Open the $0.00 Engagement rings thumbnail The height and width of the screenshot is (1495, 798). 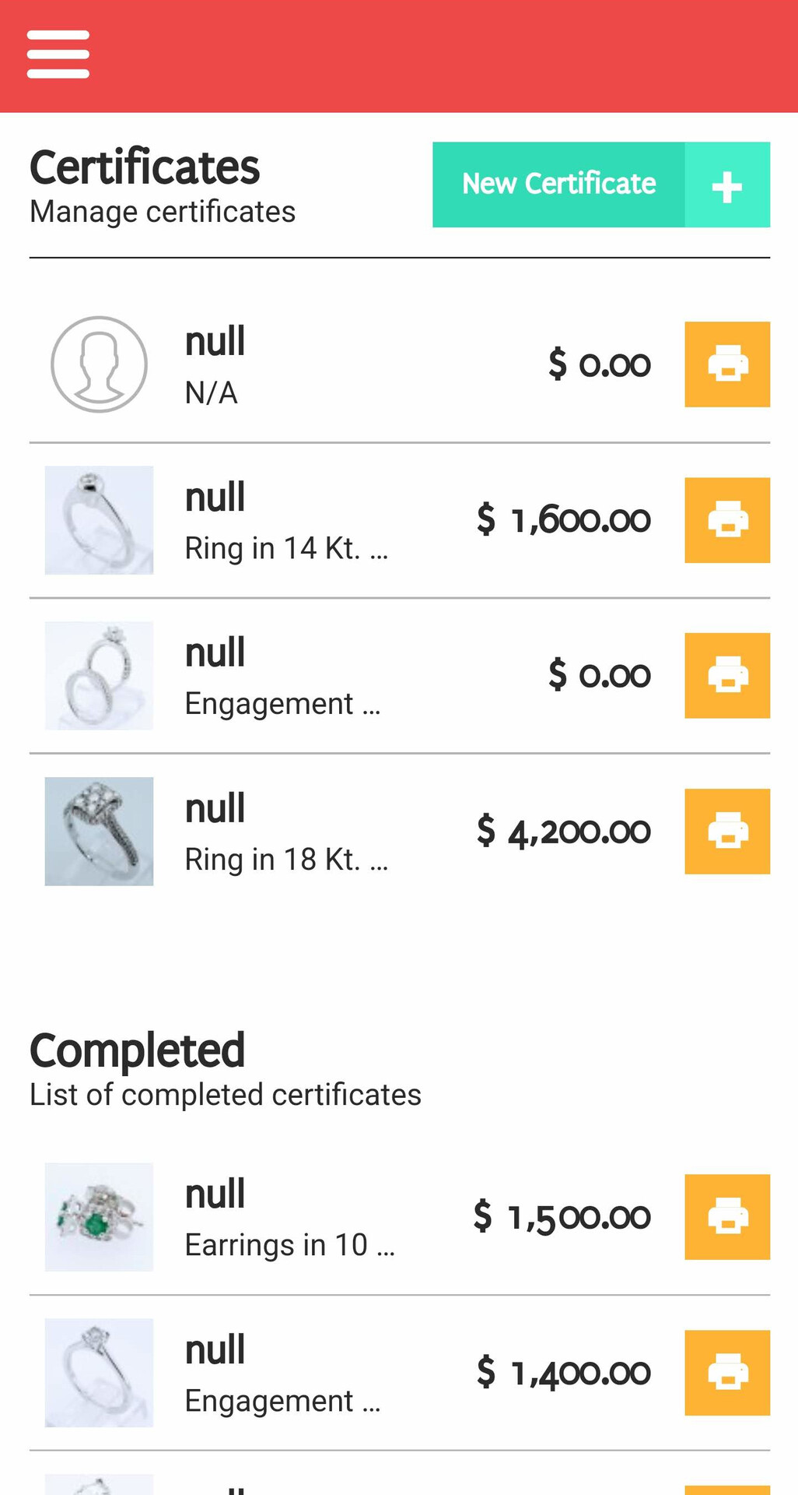pos(99,676)
